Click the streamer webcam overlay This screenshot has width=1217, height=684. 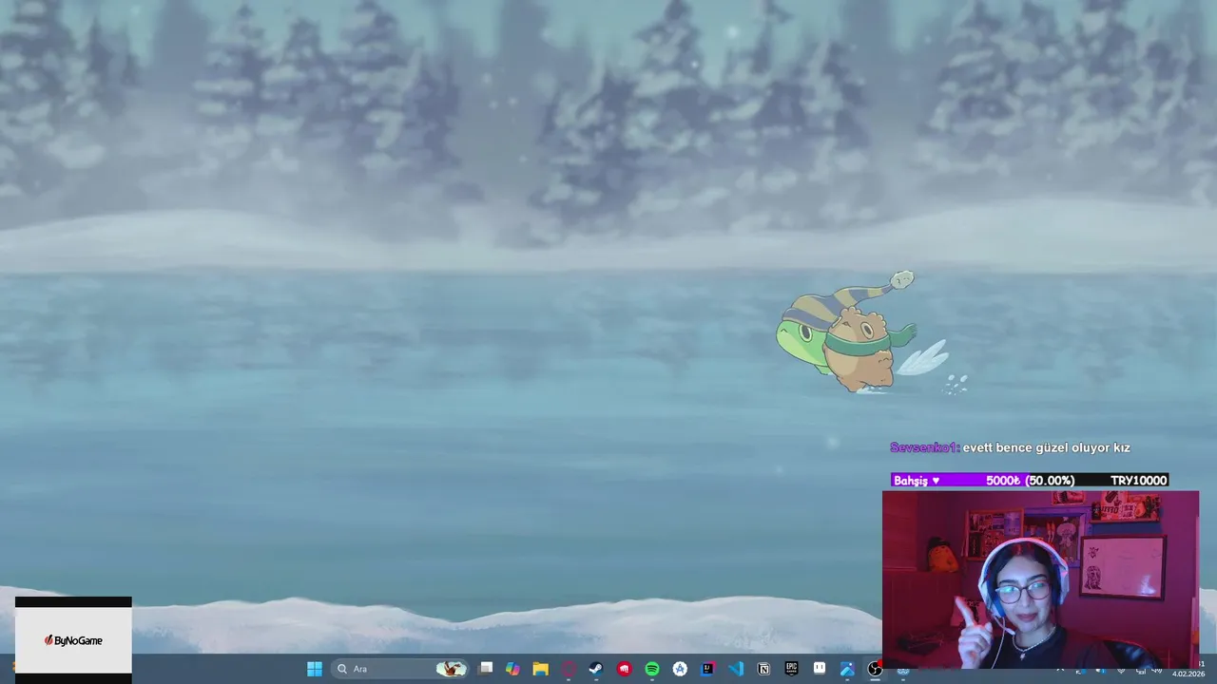(x=1041, y=579)
